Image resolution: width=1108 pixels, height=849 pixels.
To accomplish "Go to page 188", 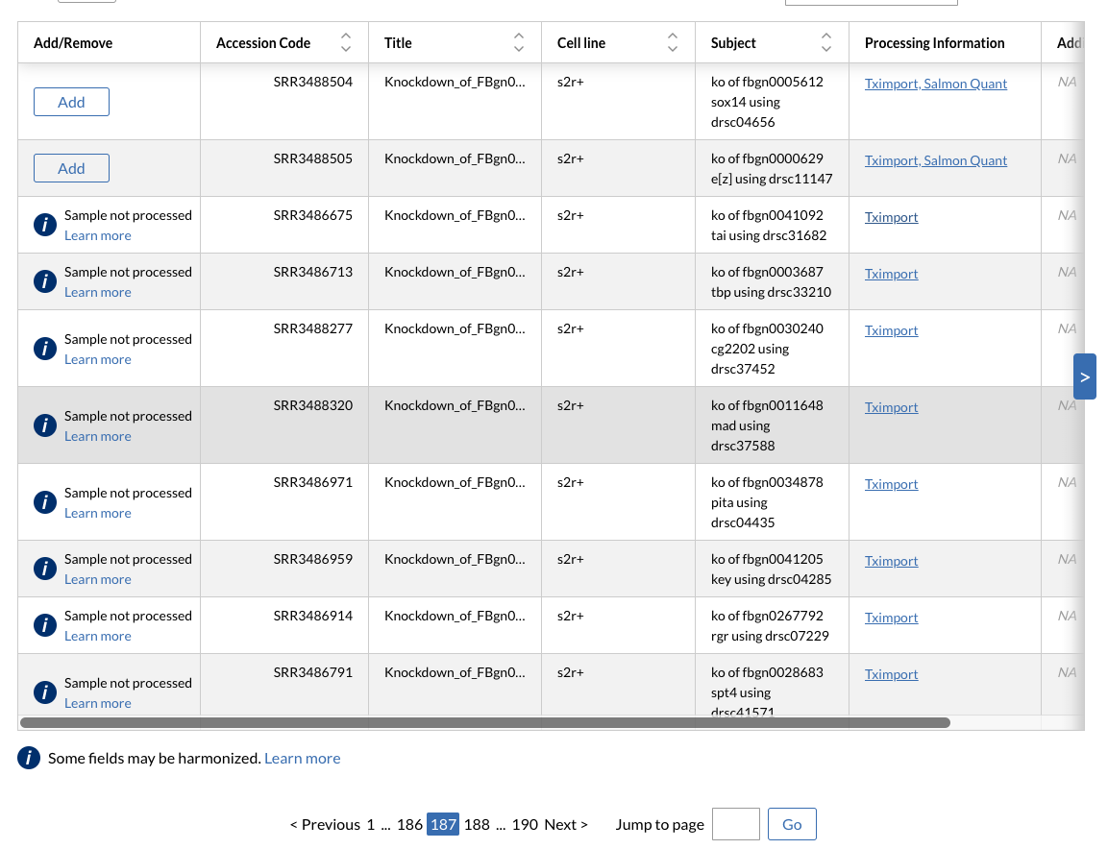I will (x=477, y=824).
